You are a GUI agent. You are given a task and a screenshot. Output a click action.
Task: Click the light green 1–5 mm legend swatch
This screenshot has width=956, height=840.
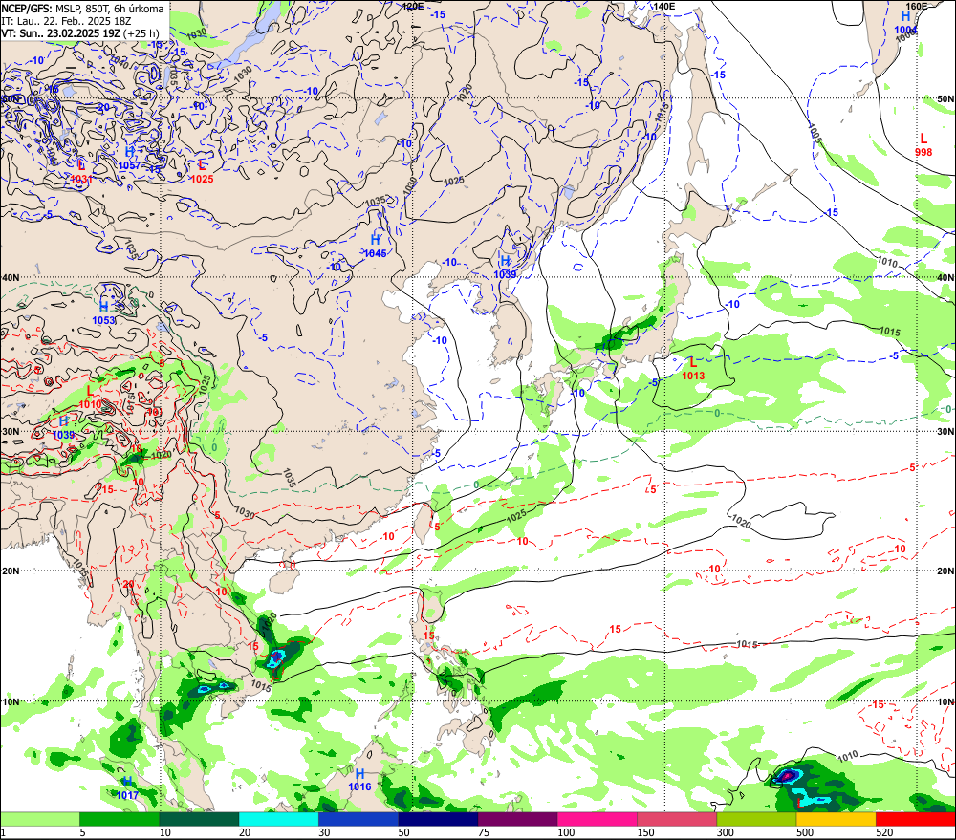[40, 819]
